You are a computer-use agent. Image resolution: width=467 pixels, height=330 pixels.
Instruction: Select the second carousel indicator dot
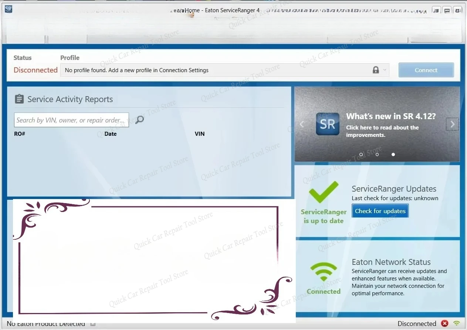377,154
